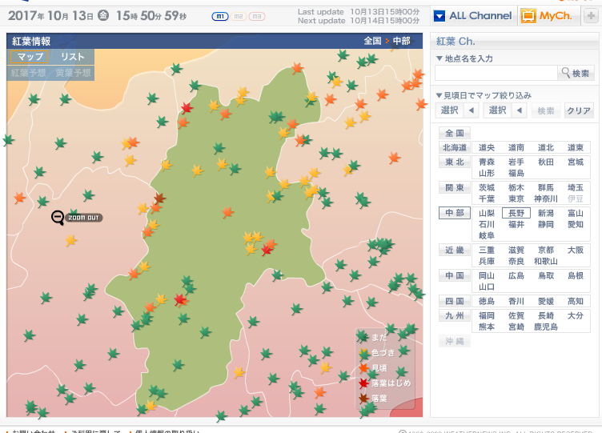602x433 pixels.
Task: Click the まだ green leaf legend icon
Action: point(363,338)
